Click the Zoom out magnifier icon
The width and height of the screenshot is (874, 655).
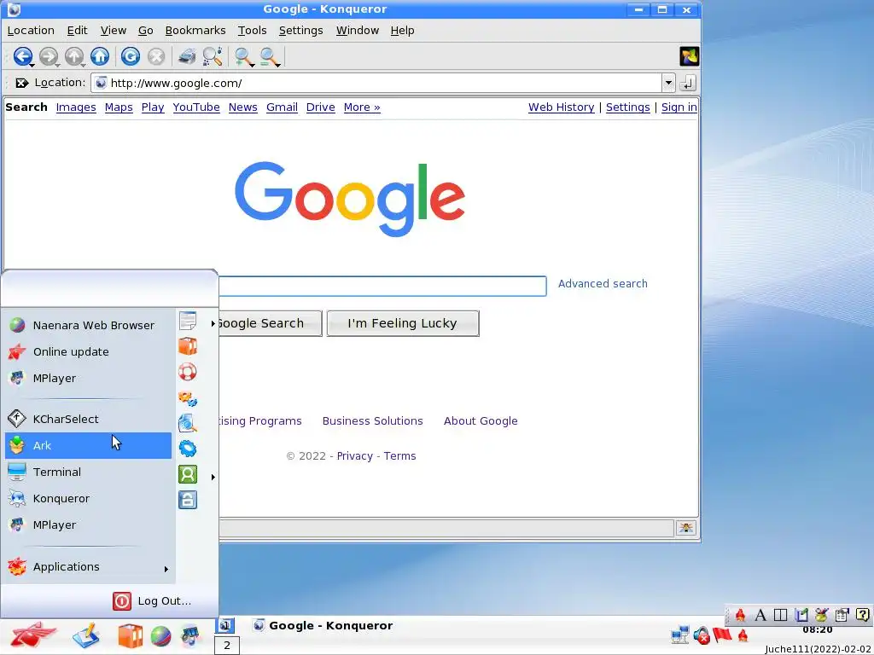[x=268, y=56]
